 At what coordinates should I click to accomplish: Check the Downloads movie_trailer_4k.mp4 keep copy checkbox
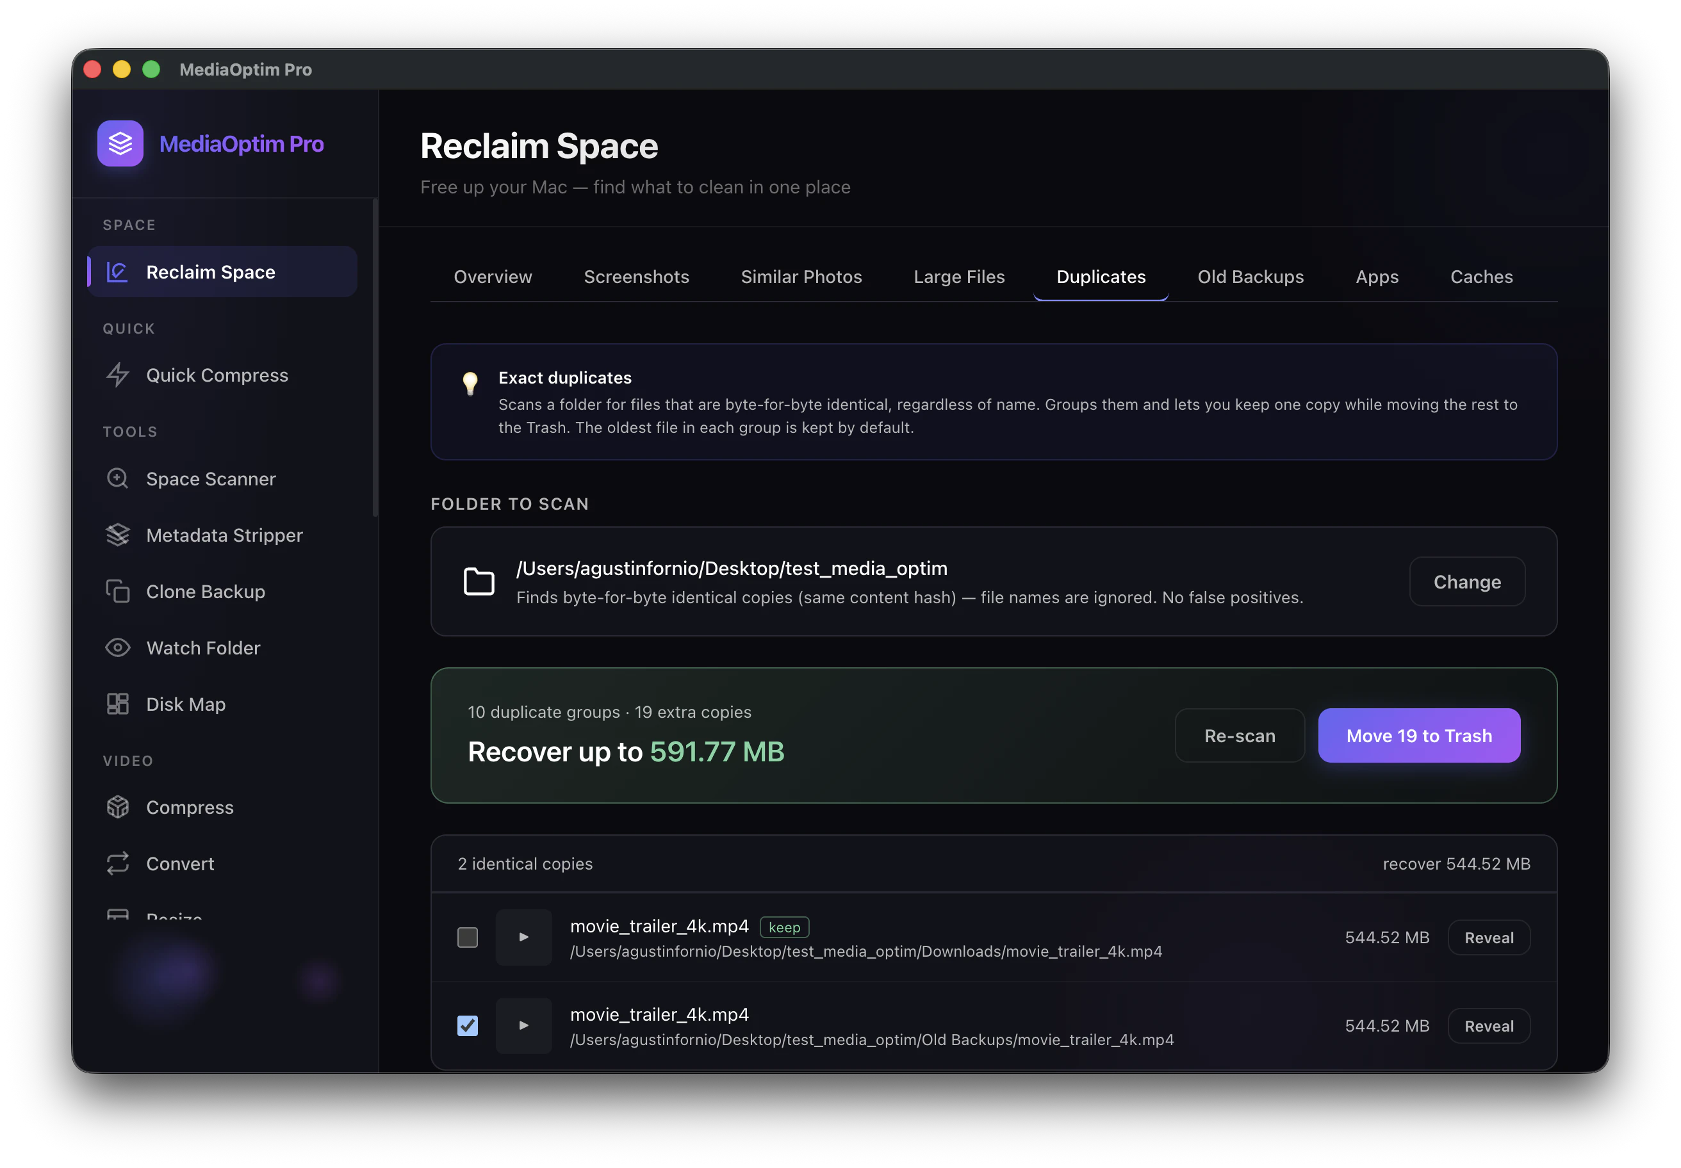click(x=467, y=937)
